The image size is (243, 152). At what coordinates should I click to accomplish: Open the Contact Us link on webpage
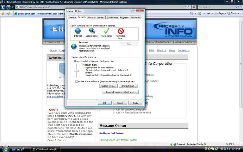point(184,50)
